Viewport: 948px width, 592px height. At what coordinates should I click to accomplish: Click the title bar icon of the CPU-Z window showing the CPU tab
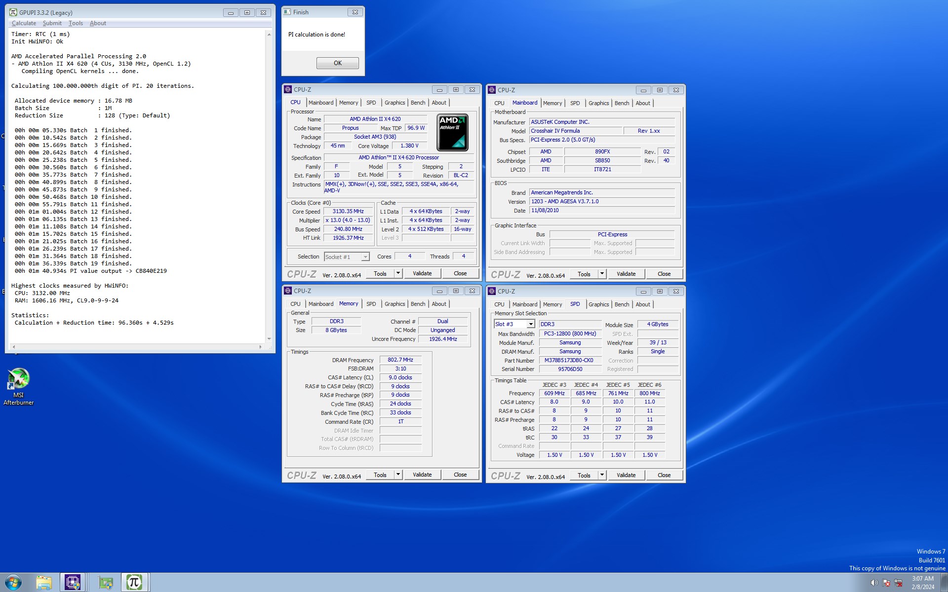point(288,89)
